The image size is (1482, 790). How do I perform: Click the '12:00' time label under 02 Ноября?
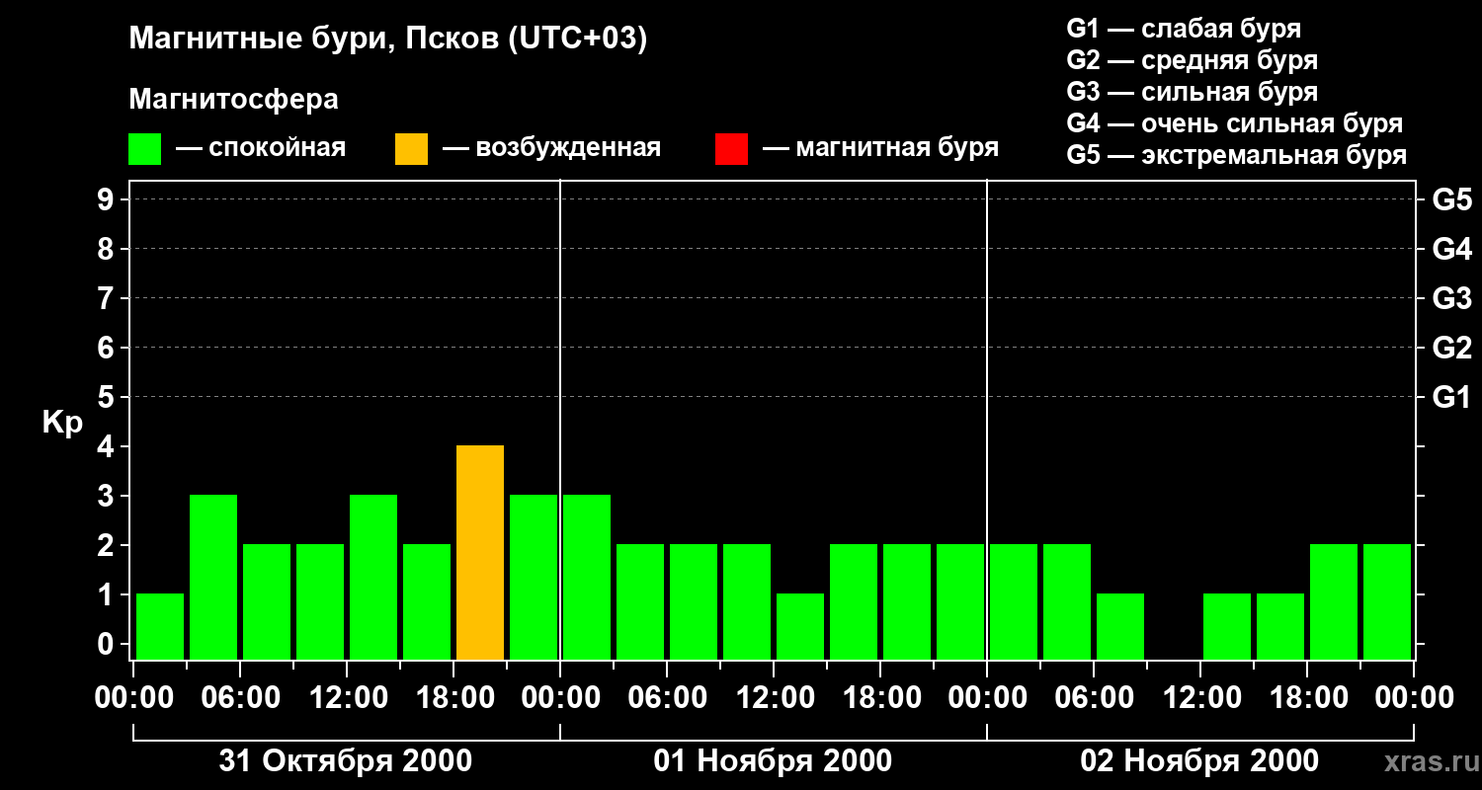tap(1201, 697)
